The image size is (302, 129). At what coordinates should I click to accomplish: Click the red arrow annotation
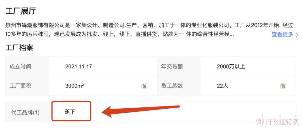[x=141, y=111]
